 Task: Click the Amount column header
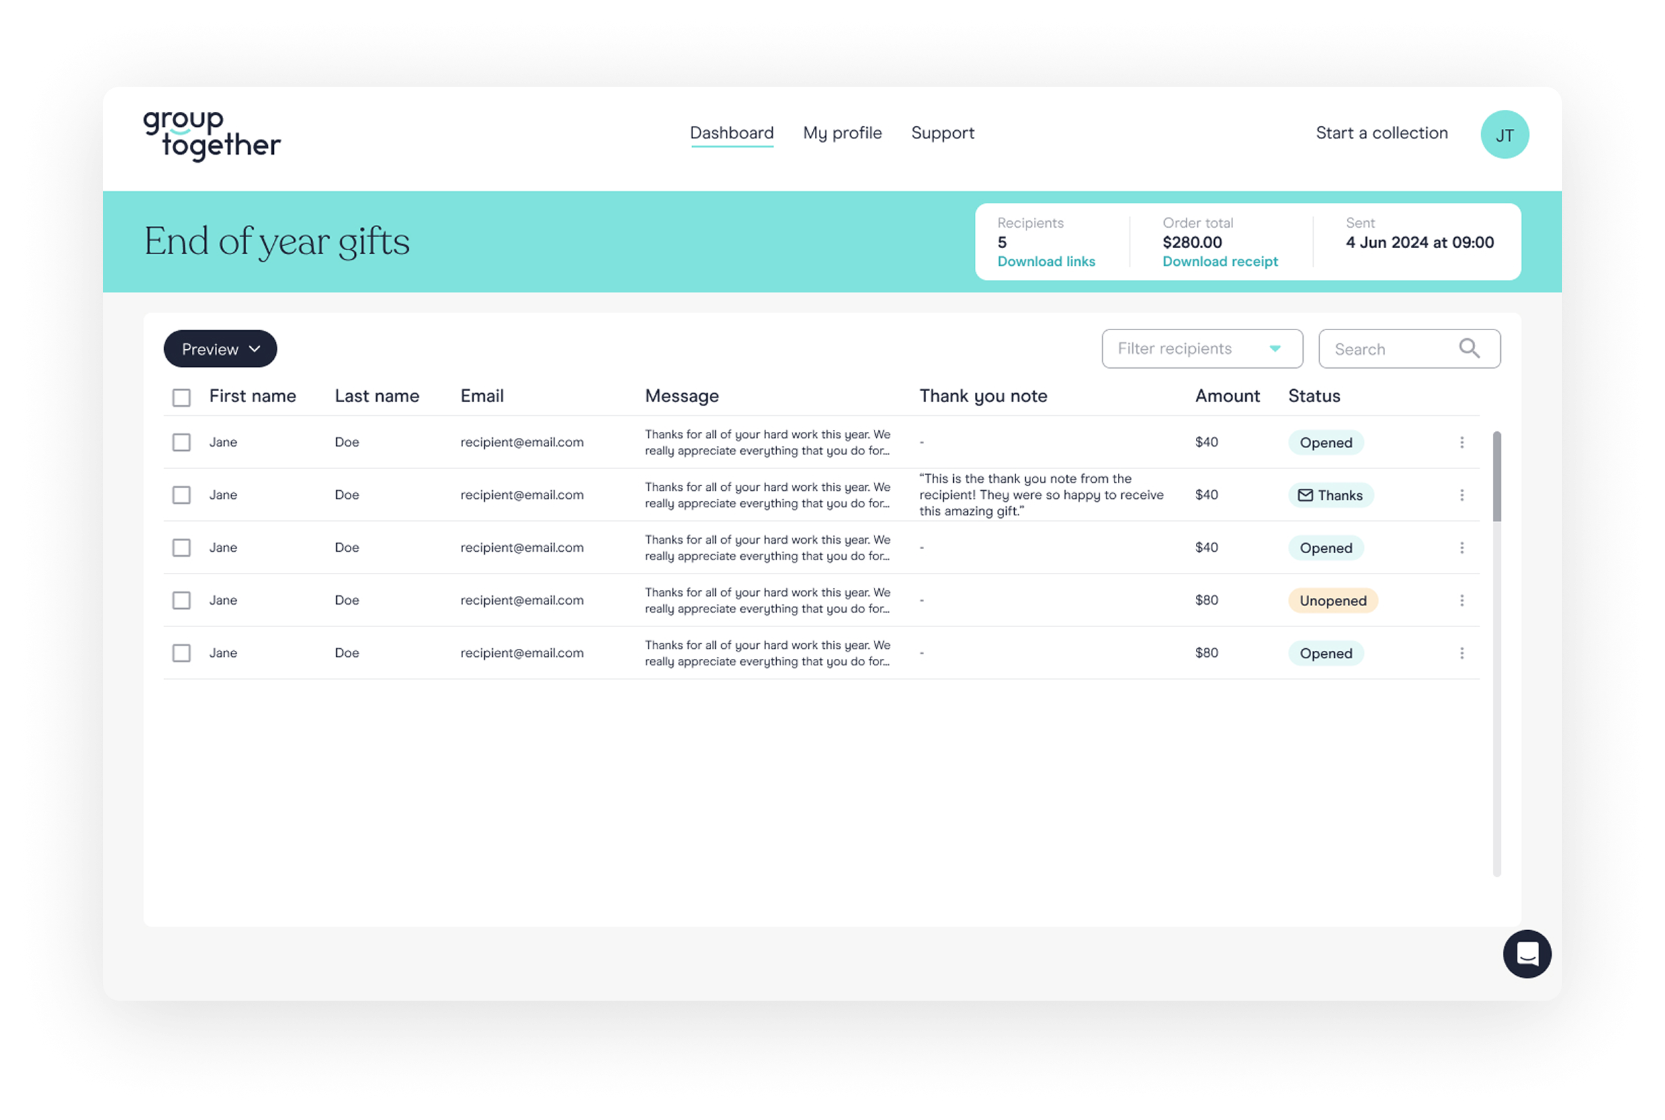click(x=1226, y=397)
